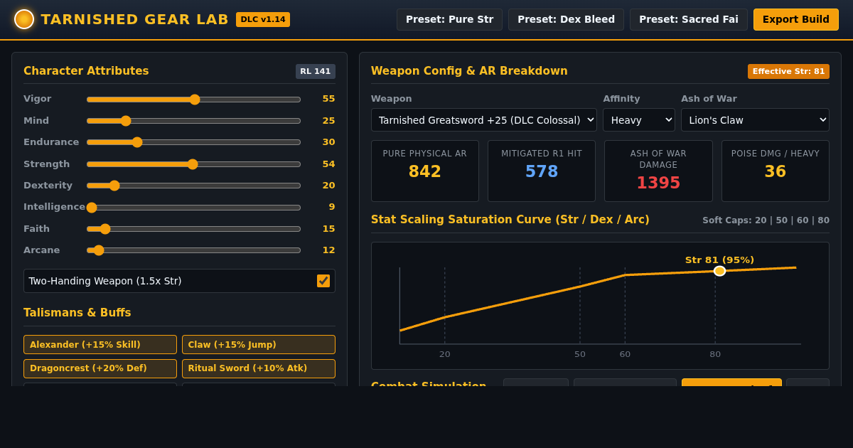Viewport: 853px width, 448px height.
Task: Apply the Preset: Pure Str build
Action: tap(449, 19)
